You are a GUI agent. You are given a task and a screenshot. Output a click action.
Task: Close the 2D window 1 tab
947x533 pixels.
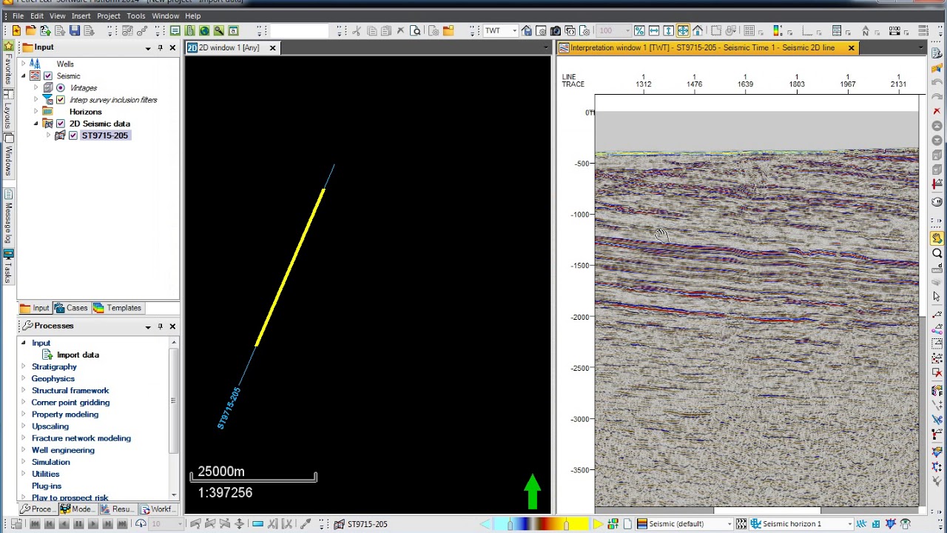tap(272, 47)
